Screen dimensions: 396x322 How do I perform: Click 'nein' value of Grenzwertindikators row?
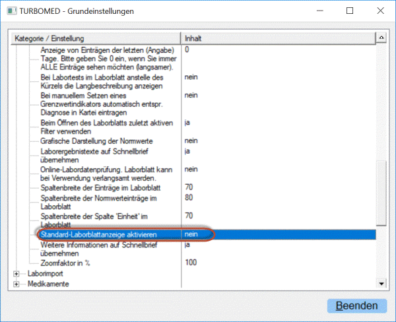click(x=191, y=95)
